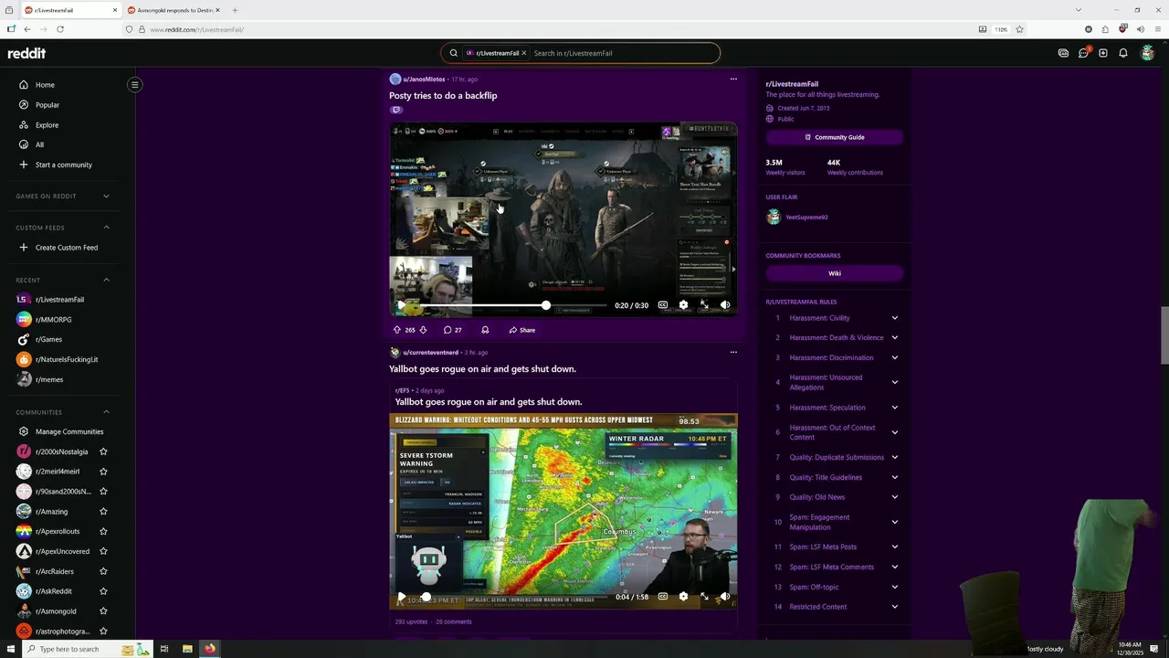
Task: Click the Create post plus icon
Action: click(1103, 53)
